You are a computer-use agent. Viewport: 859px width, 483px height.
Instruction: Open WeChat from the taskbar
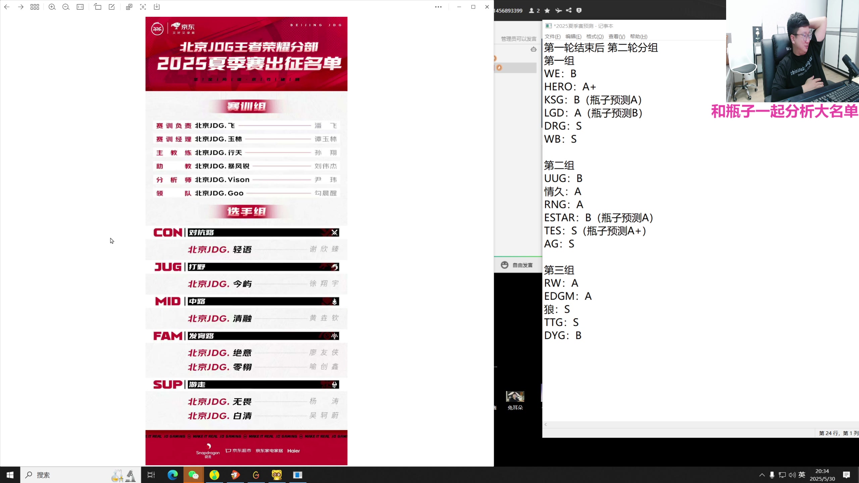[193, 475]
